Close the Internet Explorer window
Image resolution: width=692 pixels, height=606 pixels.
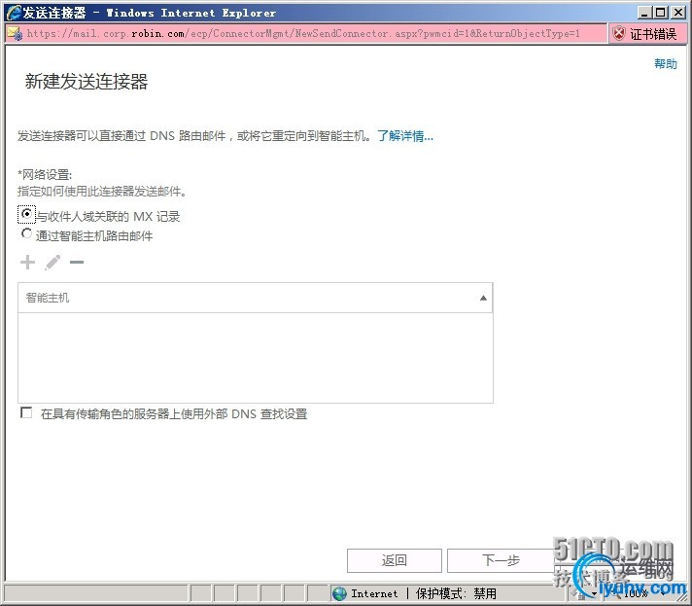[678, 13]
